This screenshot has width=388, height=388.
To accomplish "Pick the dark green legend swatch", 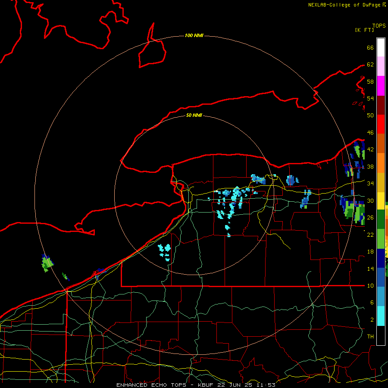I will pyautogui.click(x=381, y=219).
